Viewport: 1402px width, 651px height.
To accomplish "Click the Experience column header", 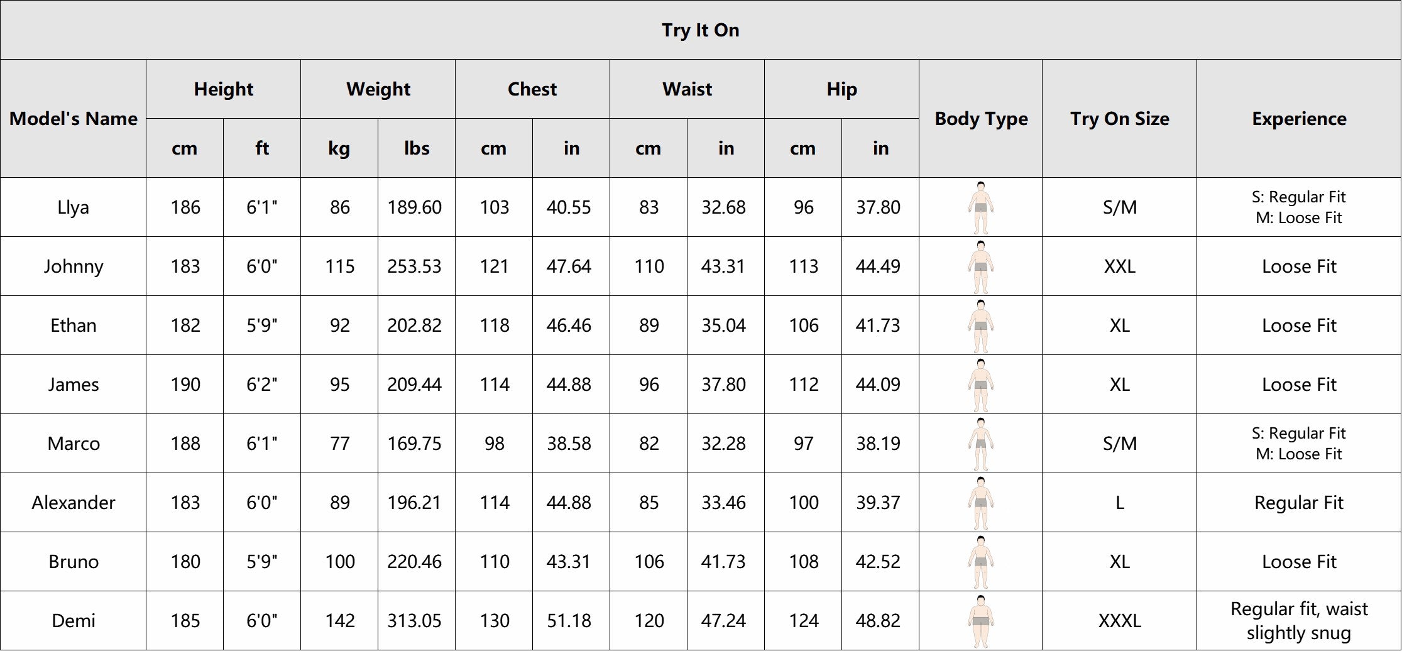I will tap(1299, 119).
